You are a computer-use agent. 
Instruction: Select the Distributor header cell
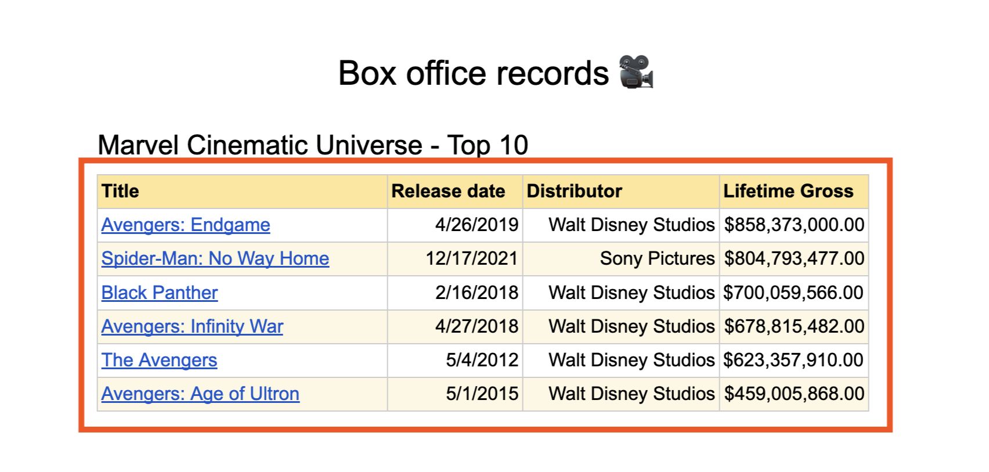click(621, 192)
